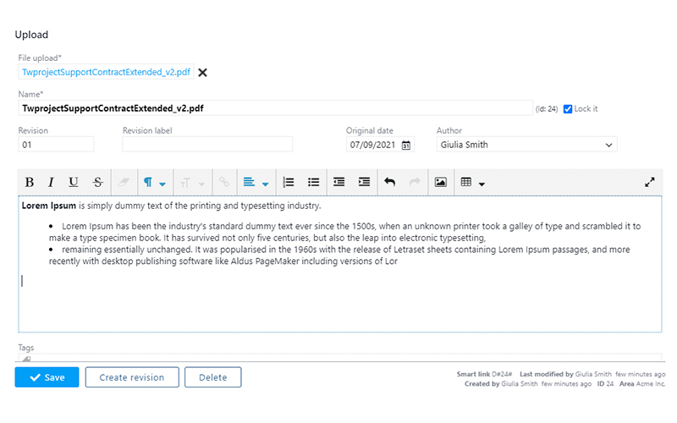Open the table insert dropdown
The image size is (677, 423).
[471, 182]
